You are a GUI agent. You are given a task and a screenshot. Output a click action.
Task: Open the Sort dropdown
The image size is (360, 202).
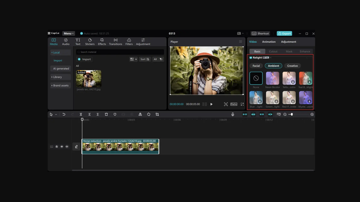coord(145,59)
